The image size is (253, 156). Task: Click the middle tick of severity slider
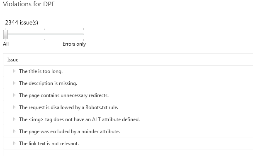tap(44, 34)
